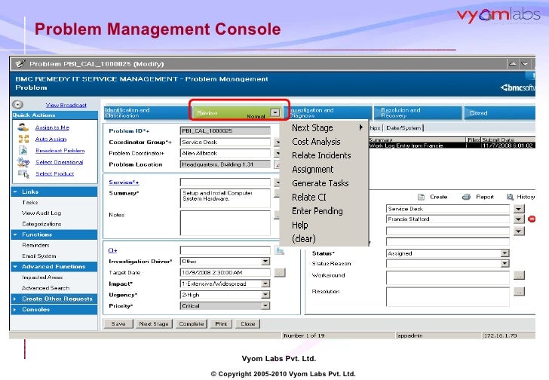The width and height of the screenshot is (549, 380).
Task: Click the History magnifier icon
Action: 510,197
